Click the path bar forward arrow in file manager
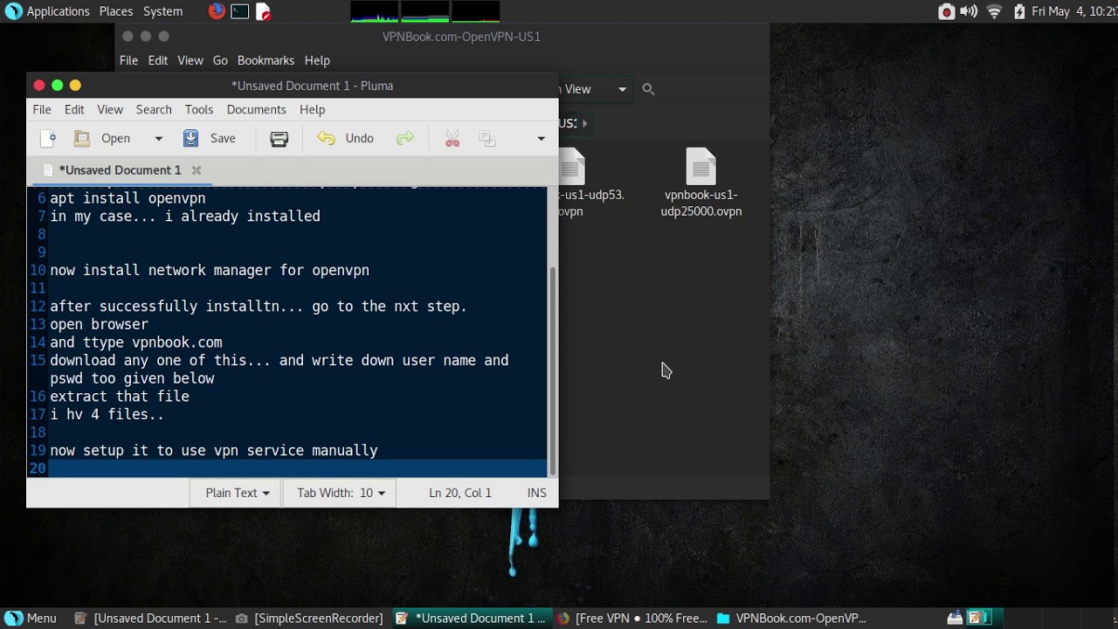 585,123
